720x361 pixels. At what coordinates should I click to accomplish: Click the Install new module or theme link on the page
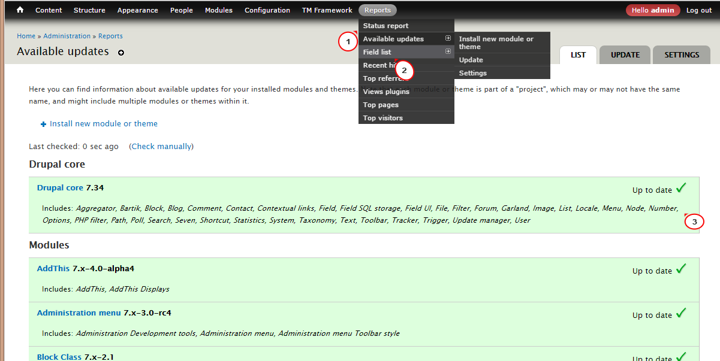[104, 124]
